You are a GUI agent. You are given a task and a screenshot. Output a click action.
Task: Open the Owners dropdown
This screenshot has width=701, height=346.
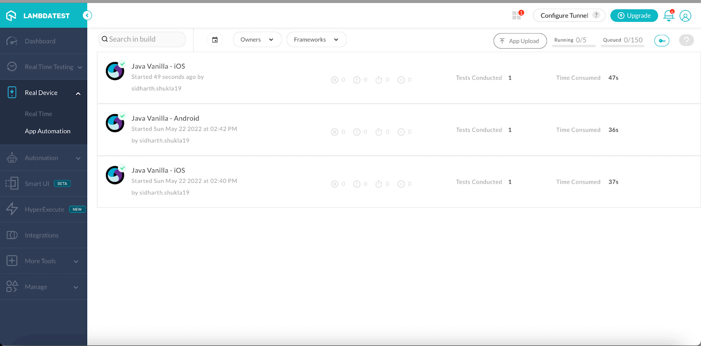point(257,39)
